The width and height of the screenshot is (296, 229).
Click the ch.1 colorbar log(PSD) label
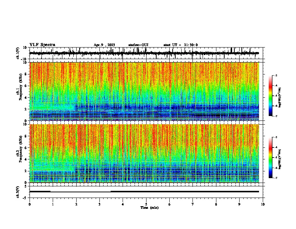[x=280, y=97]
